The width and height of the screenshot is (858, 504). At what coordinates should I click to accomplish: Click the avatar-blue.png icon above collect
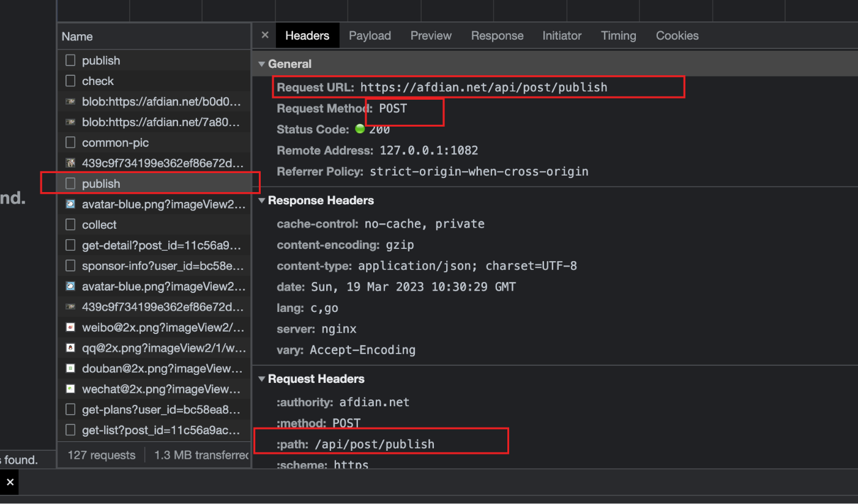click(70, 204)
